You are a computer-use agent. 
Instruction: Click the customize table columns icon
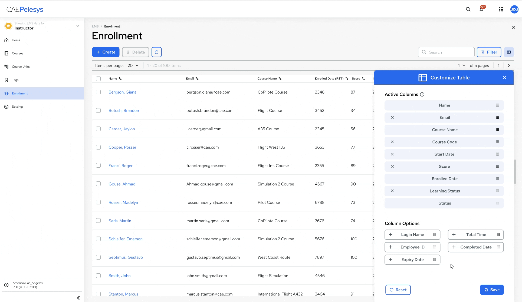pos(509,52)
